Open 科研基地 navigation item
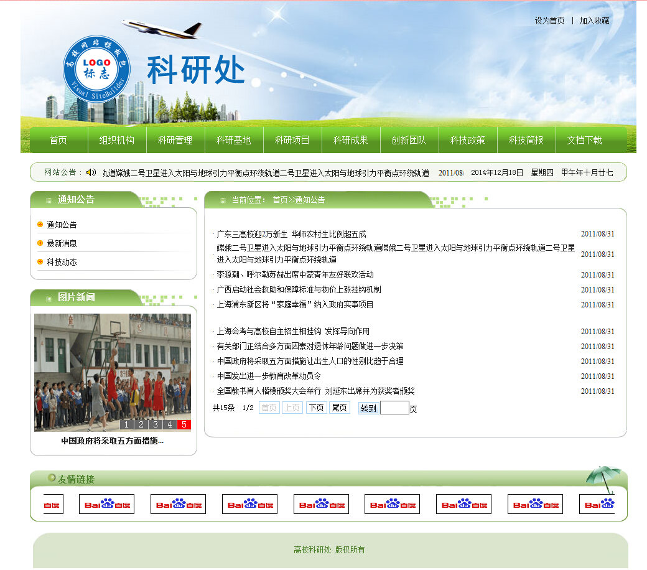Screen dimensions: 647x570 tap(234, 141)
